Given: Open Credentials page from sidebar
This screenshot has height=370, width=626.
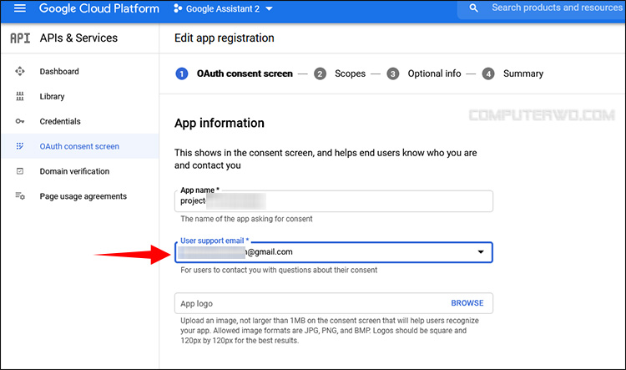Looking at the screenshot, I should [60, 121].
